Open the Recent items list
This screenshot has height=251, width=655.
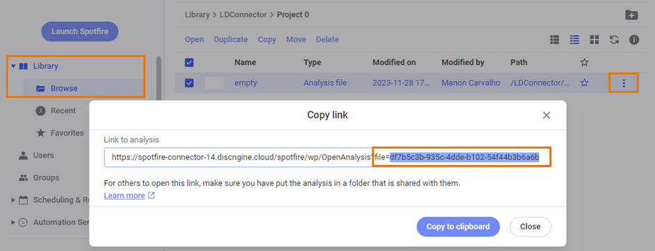pos(63,110)
